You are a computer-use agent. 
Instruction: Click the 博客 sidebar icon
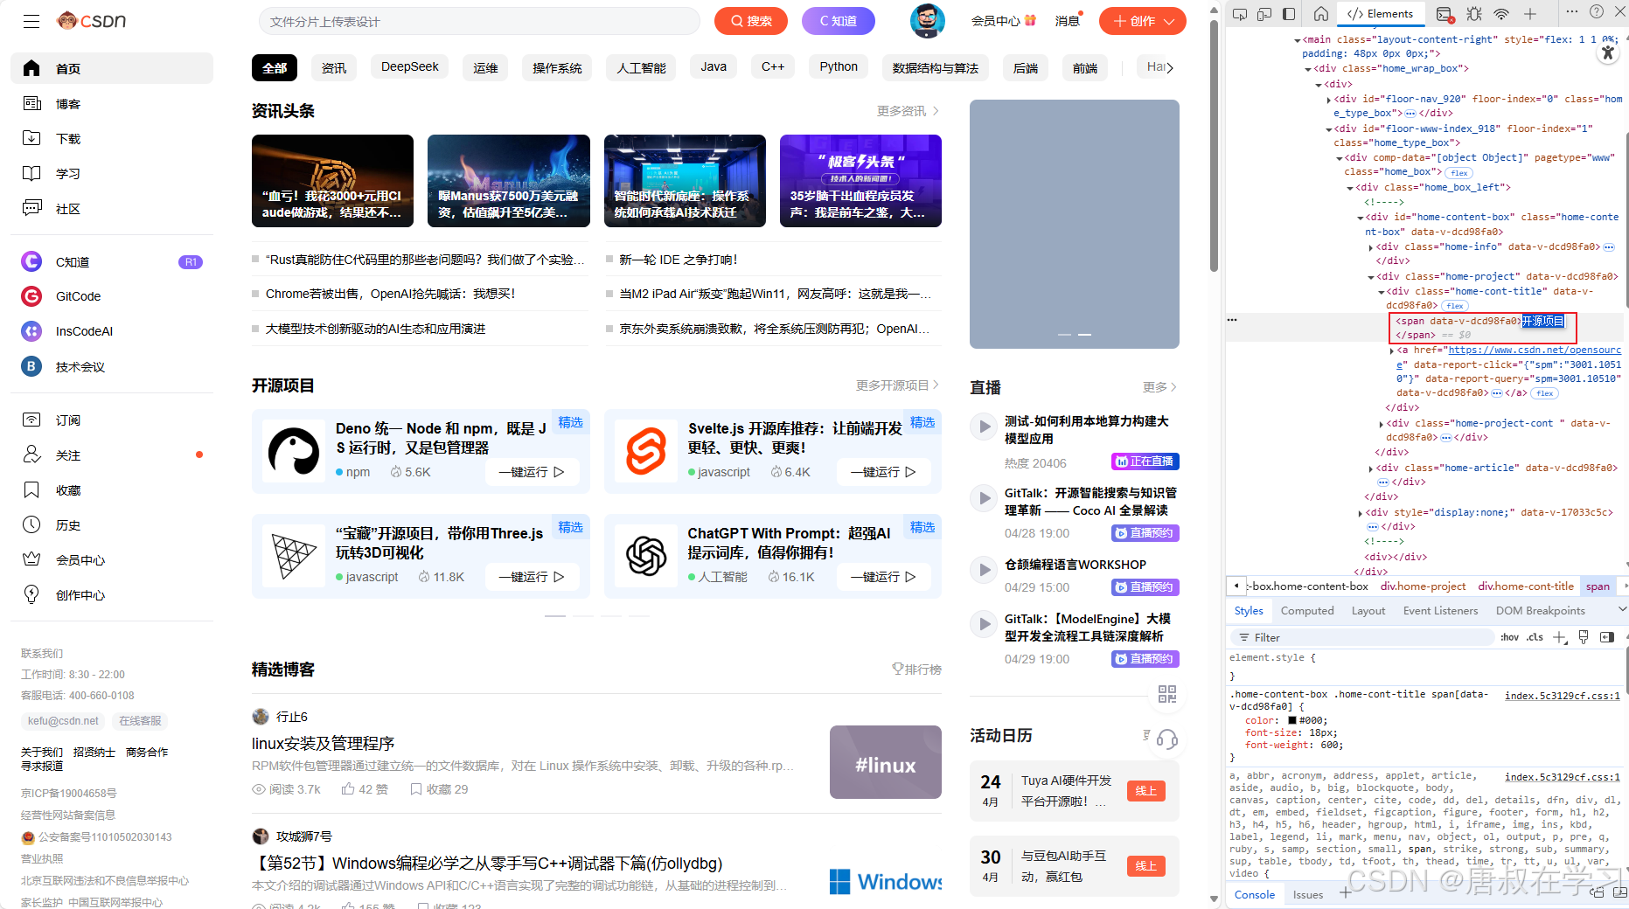point(31,104)
